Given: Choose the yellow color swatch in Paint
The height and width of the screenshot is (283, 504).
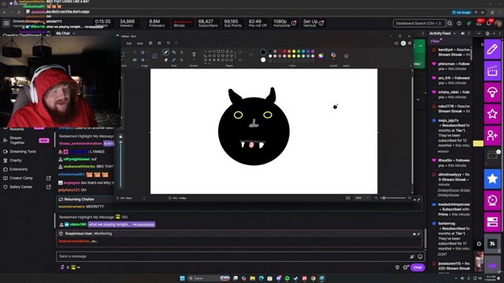Looking at the screenshot, I should 294,51.
